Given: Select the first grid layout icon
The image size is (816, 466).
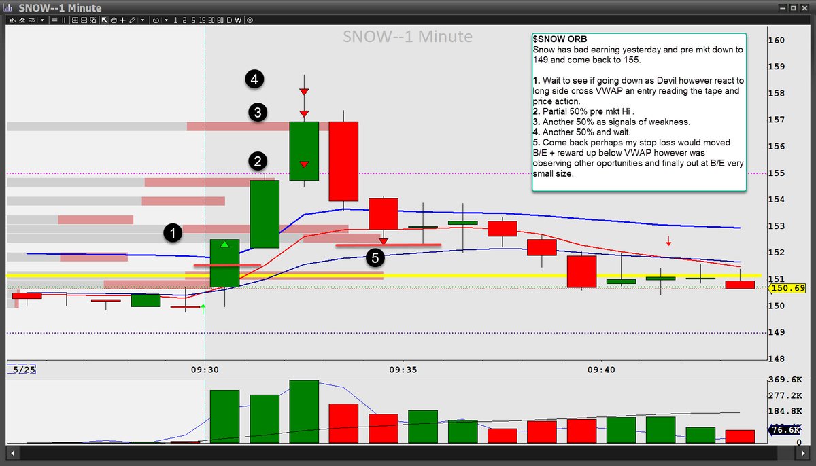Looking at the screenshot, I should (x=76, y=20).
